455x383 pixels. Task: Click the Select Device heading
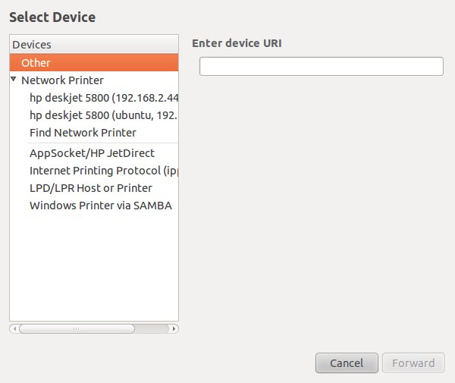(x=52, y=17)
